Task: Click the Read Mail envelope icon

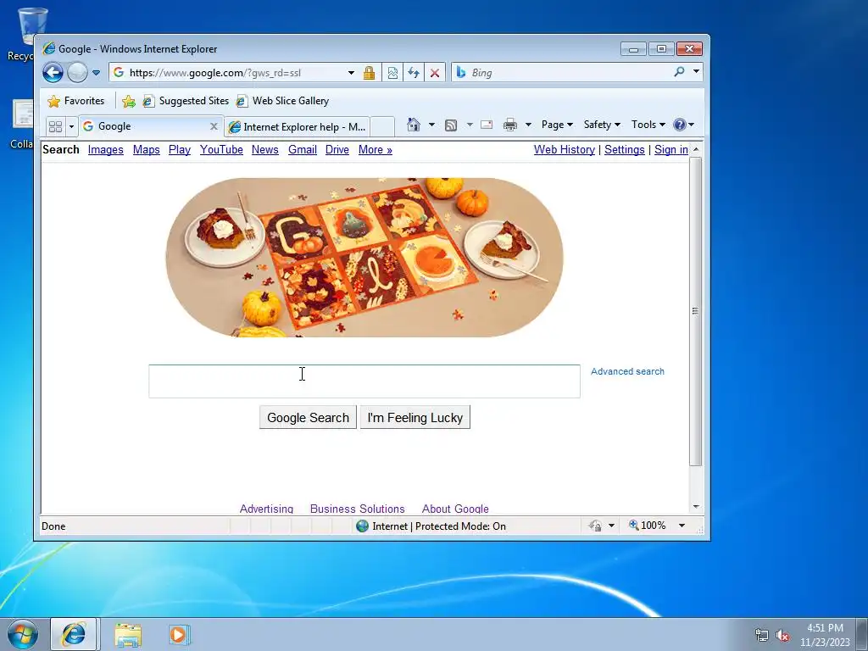Action: pyautogui.click(x=487, y=125)
